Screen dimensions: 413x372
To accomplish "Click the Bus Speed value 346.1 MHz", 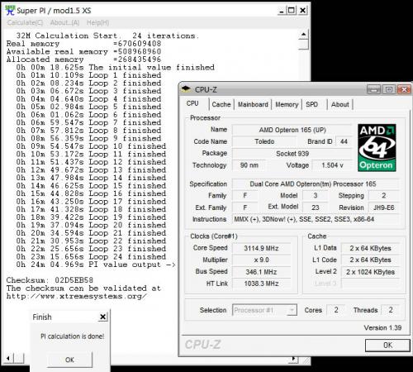I will coord(261,272).
